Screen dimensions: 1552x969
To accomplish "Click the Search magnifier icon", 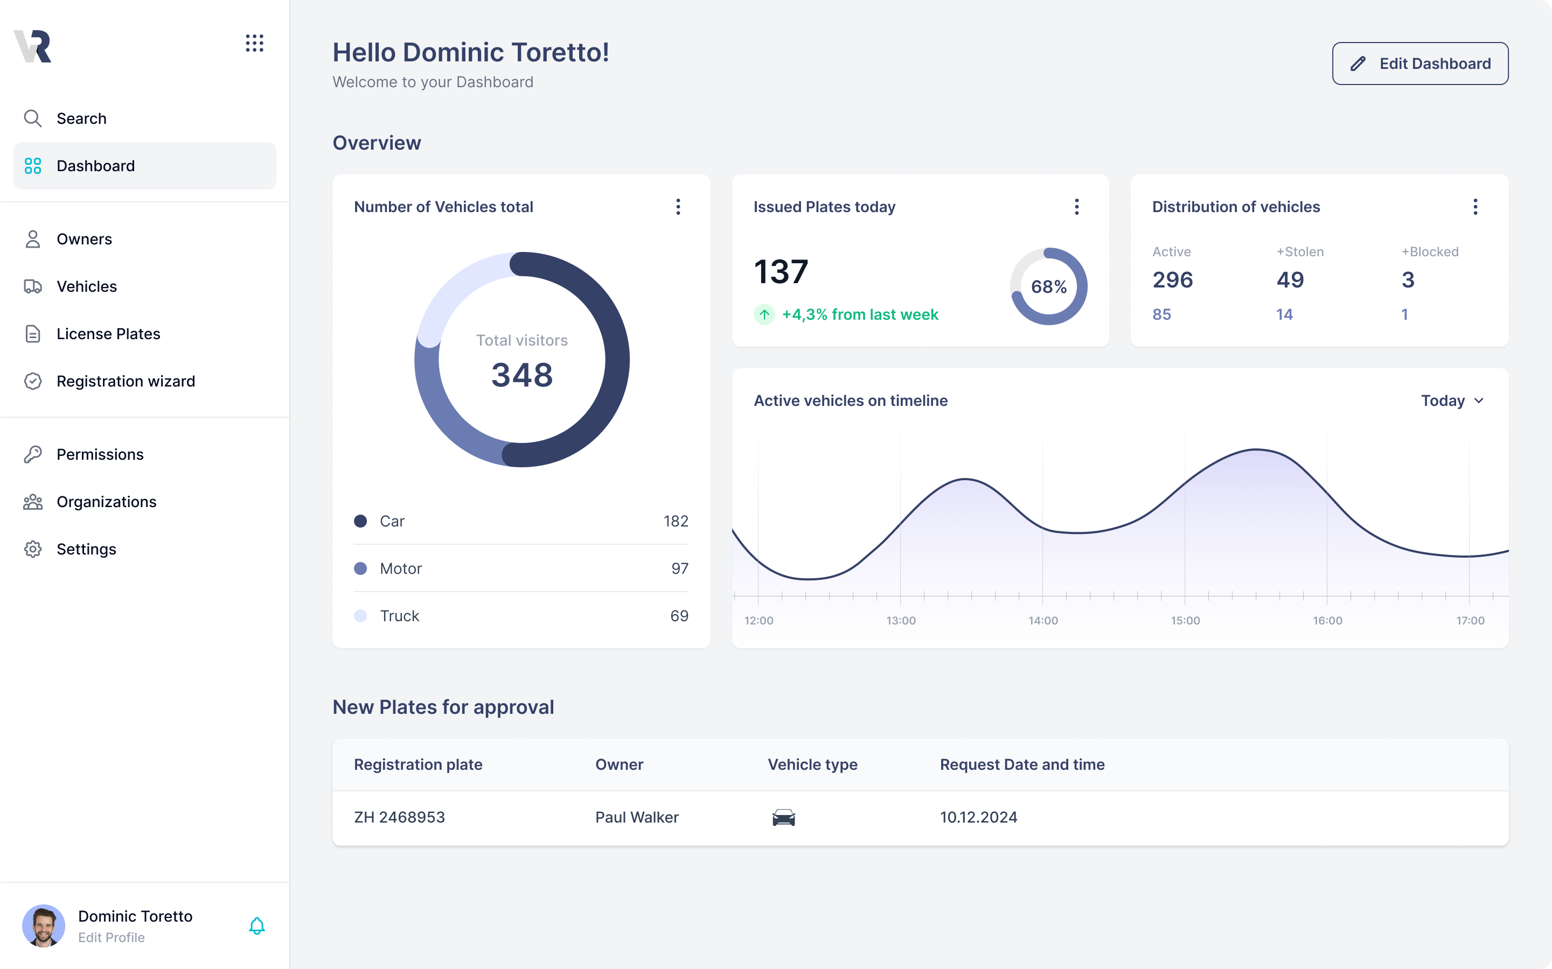I will click(33, 118).
